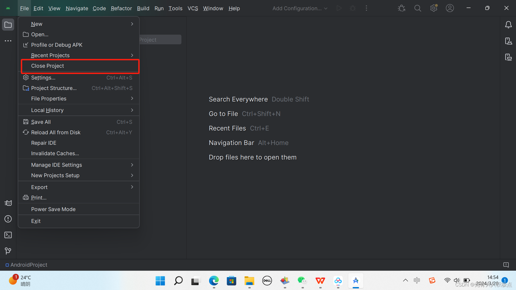Open the Notifications bell icon

(508, 25)
